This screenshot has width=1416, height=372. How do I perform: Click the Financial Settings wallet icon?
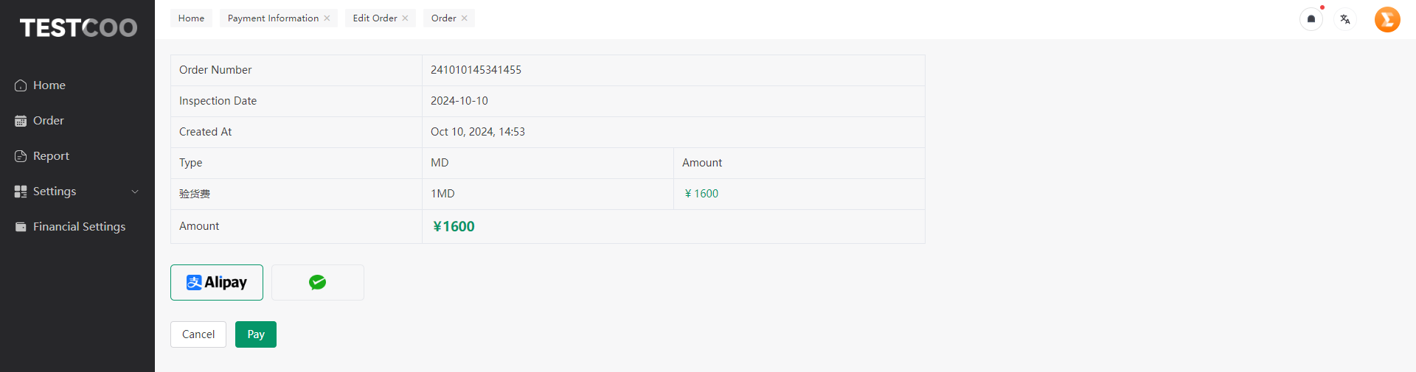coord(21,227)
